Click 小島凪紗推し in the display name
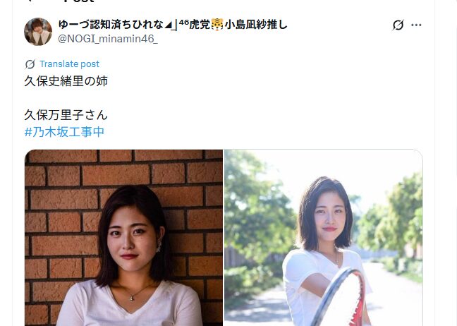 click(x=256, y=25)
